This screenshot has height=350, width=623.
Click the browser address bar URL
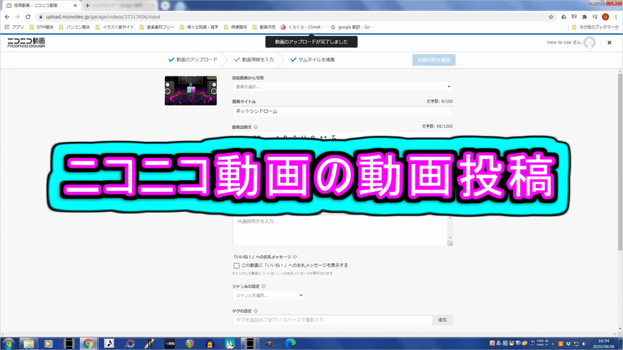tap(103, 17)
